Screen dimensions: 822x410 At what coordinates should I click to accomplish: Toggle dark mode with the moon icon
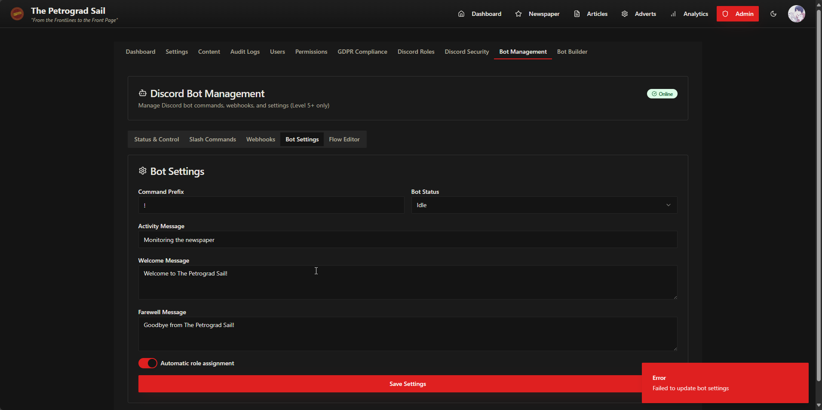pos(773,14)
